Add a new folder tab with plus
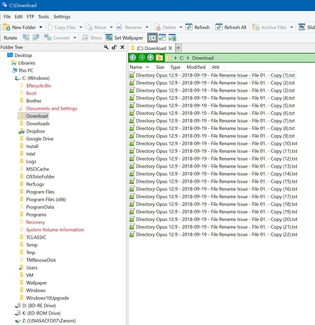 point(179,48)
